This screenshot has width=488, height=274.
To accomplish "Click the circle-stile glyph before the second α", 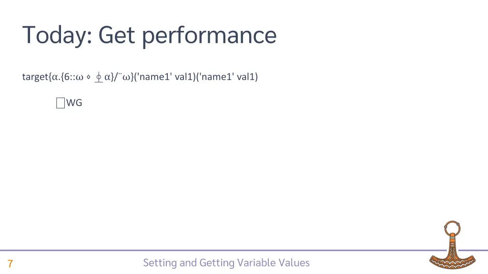I will click(98, 77).
